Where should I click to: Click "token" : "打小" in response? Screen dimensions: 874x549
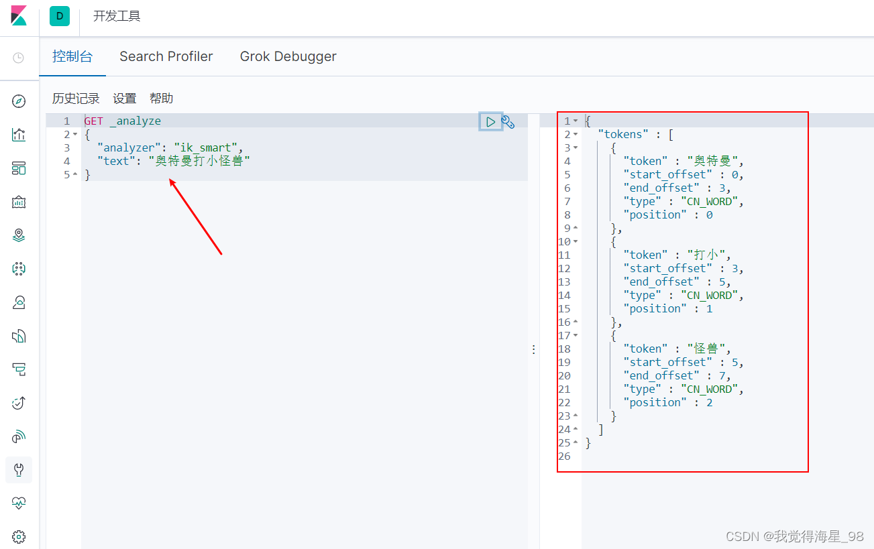[x=677, y=255]
